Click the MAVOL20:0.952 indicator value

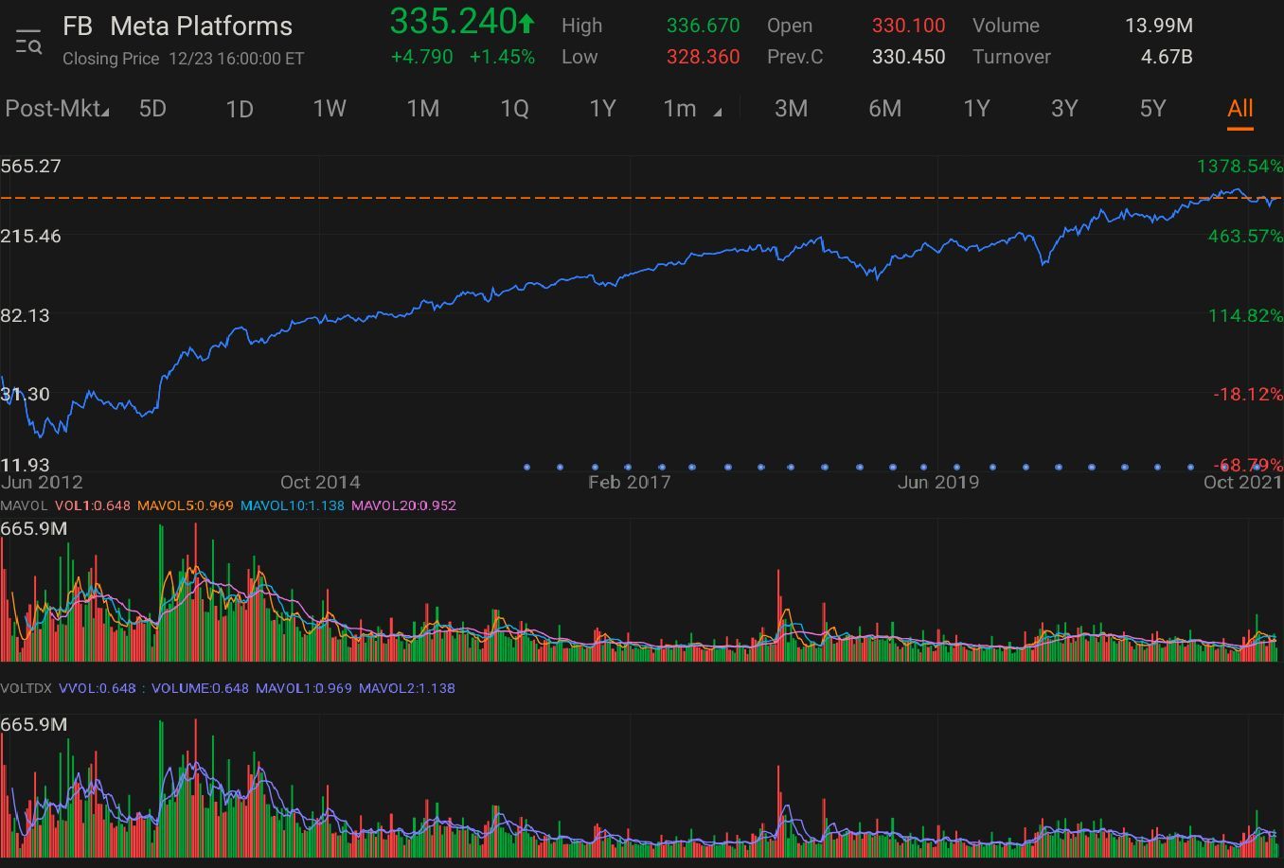pos(403,505)
